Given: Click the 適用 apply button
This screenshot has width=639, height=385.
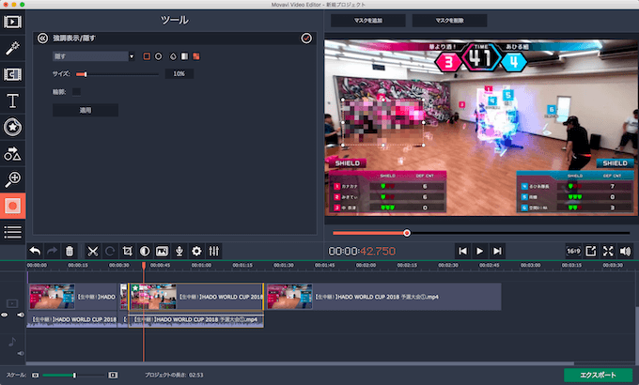Looking at the screenshot, I should (x=86, y=110).
